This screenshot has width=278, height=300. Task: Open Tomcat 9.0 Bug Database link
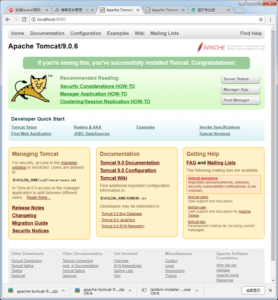tap(121, 214)
